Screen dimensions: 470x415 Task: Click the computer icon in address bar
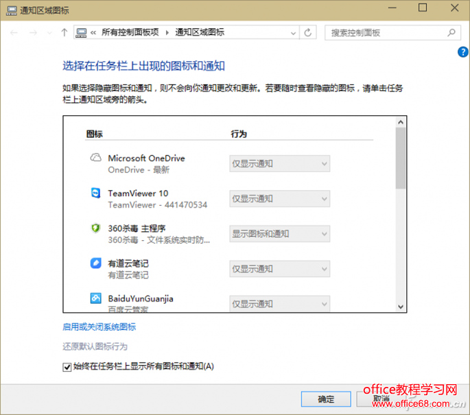(81, 33)
